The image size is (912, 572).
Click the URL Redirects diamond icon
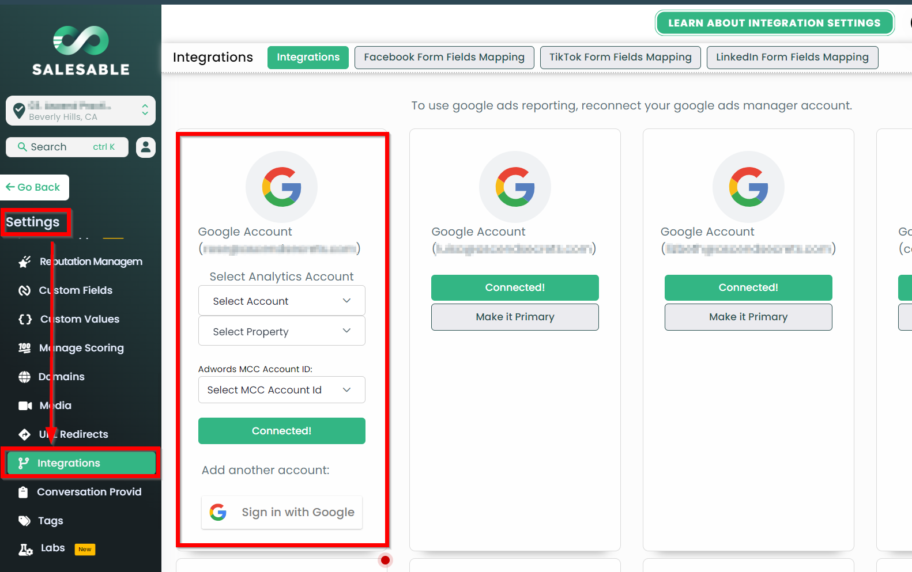click(25, 434)
